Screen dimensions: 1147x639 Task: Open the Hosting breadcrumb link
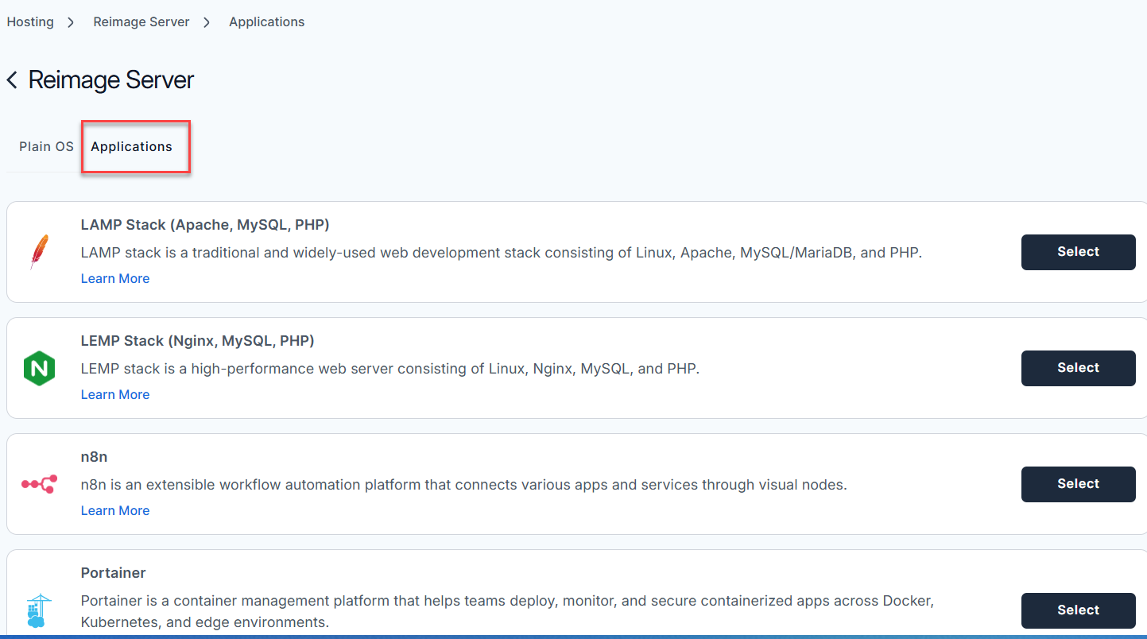tap(29, 21)
